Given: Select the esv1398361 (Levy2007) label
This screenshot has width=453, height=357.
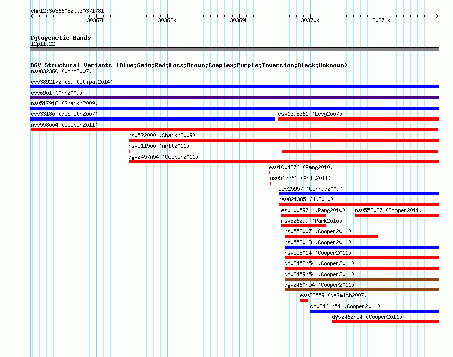Looking at the screenshot, I should coord(310,114).
